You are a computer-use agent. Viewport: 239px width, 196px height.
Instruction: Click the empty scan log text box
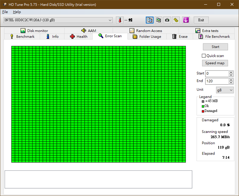98,179
